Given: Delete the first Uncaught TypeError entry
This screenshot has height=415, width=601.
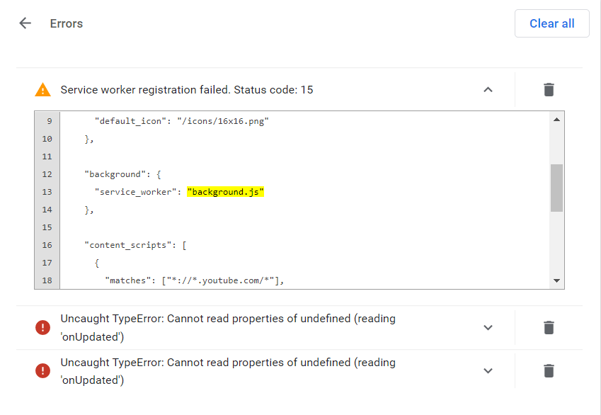Looking at the screenshot, I should coord(549,328).
